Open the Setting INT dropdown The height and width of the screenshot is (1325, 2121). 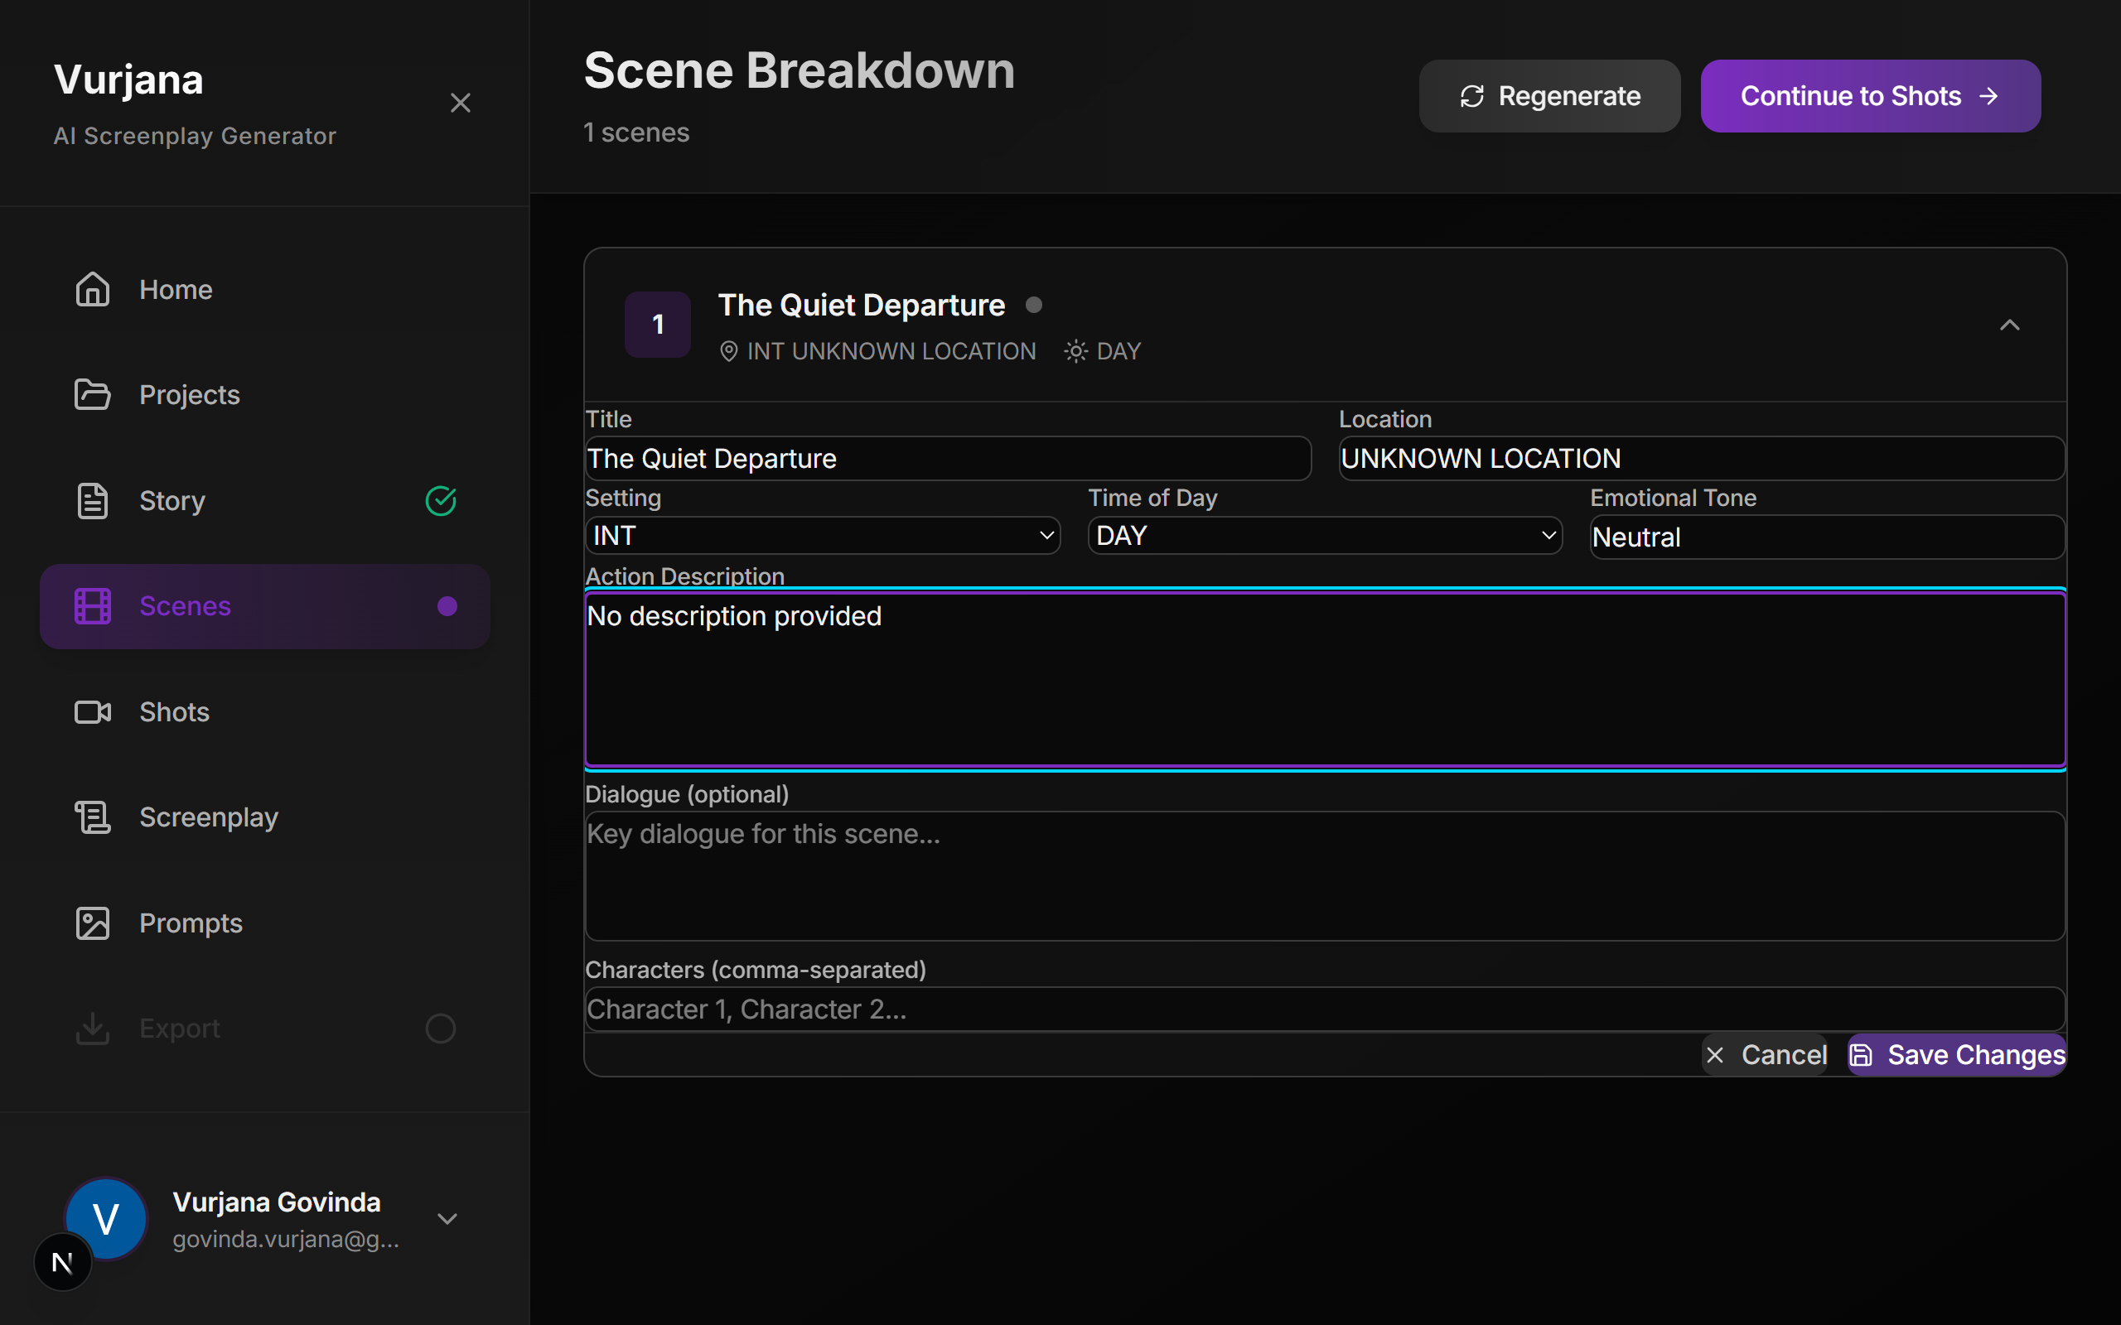[x=822, y=536]
